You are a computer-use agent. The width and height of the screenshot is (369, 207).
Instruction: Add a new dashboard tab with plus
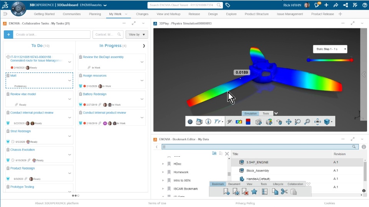pyautogui.click(x=340, y=14)
